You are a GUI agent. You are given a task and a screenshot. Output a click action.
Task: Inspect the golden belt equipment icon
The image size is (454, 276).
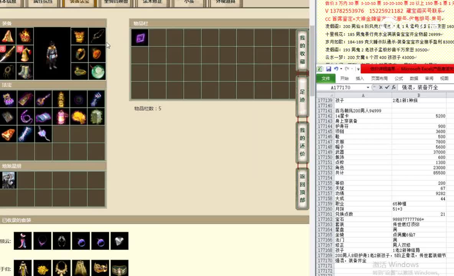click(79, 71)
